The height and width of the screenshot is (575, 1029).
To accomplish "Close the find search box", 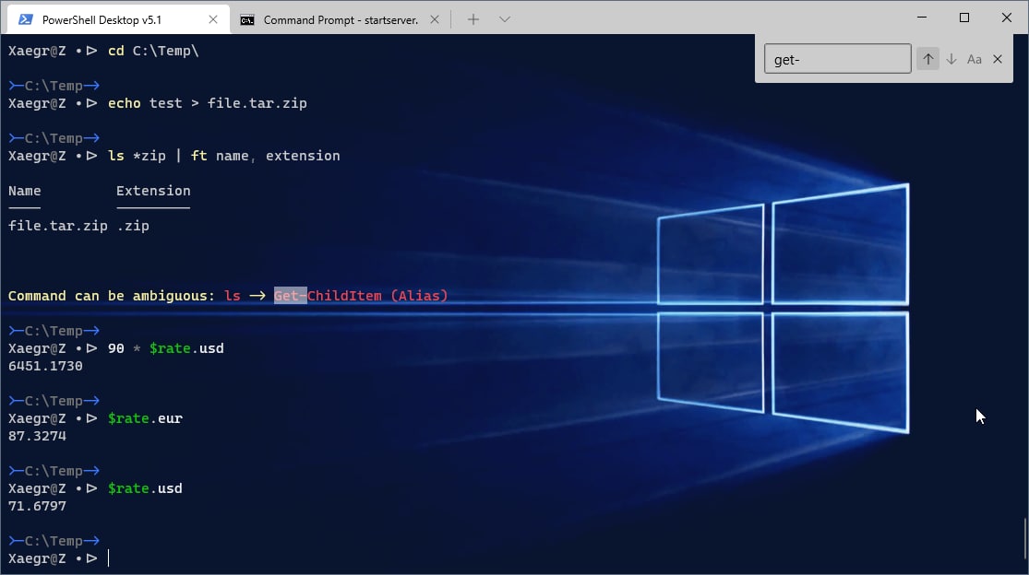I will point(998,59).
